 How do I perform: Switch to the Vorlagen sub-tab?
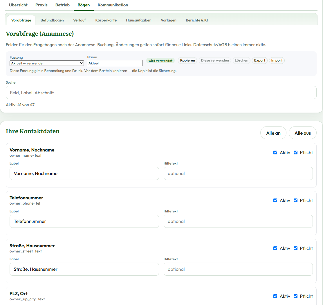169,20
